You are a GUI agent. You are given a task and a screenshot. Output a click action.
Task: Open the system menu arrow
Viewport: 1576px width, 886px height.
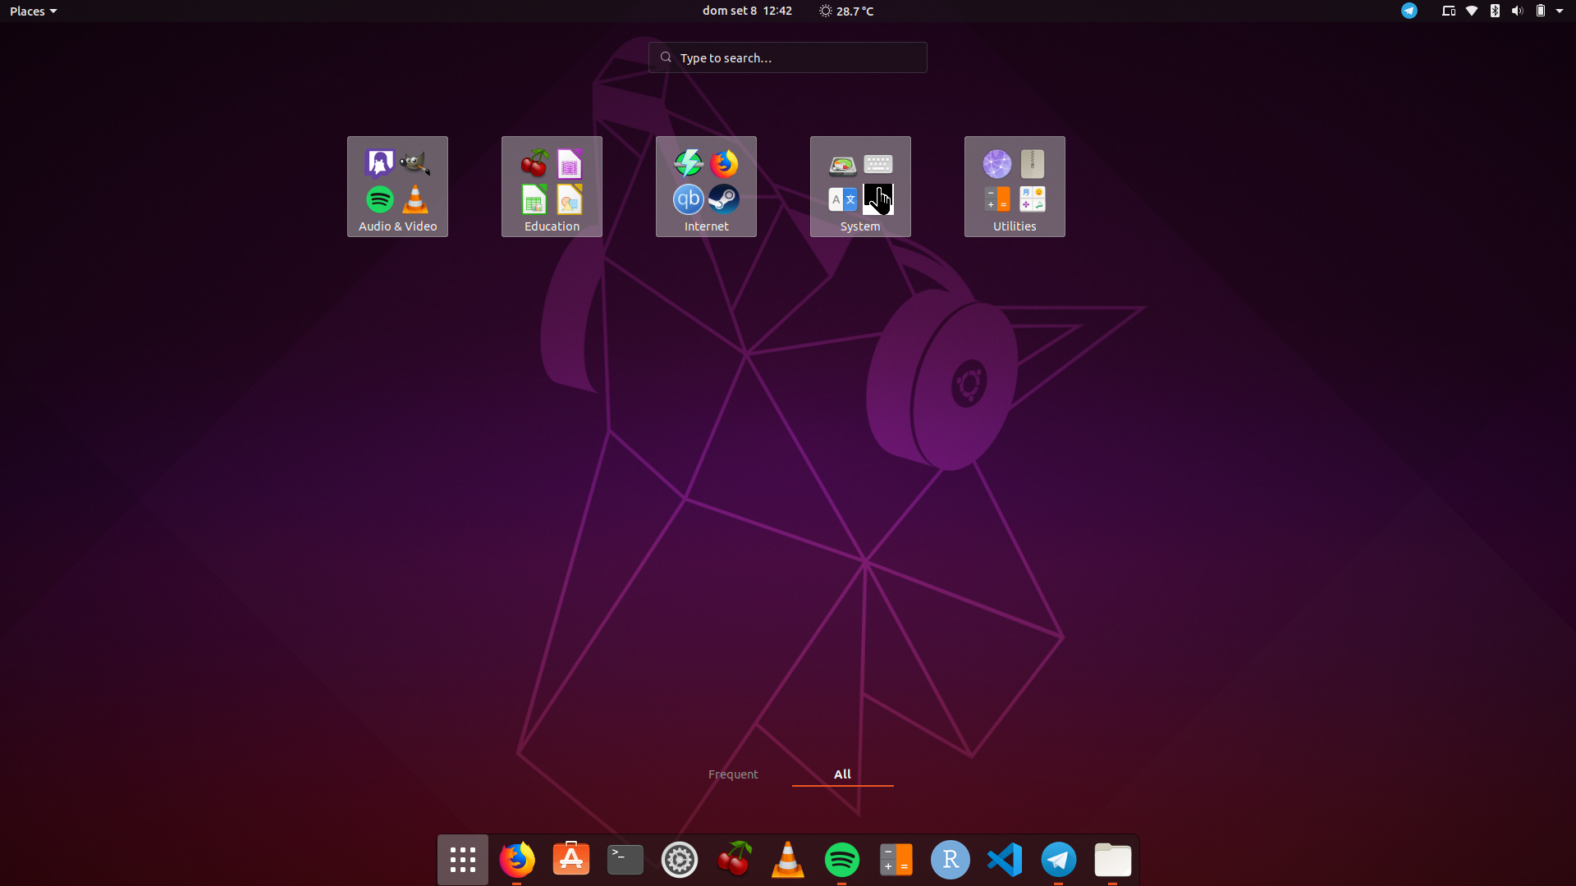(1560, 11)
